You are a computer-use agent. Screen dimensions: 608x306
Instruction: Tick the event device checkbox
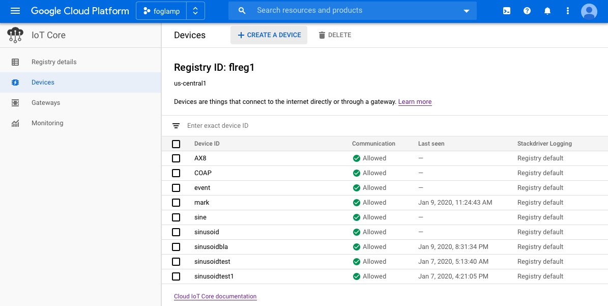[x=176, y=188]
